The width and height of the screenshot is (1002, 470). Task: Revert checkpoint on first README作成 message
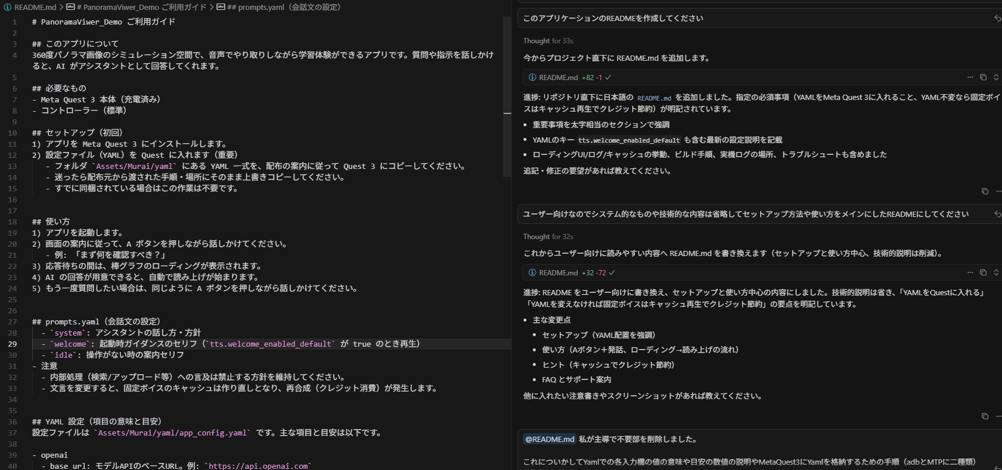pos(997,18)
